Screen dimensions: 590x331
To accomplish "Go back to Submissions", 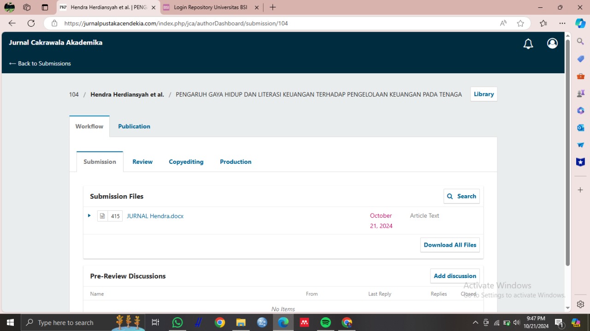I will click(40, 64).
